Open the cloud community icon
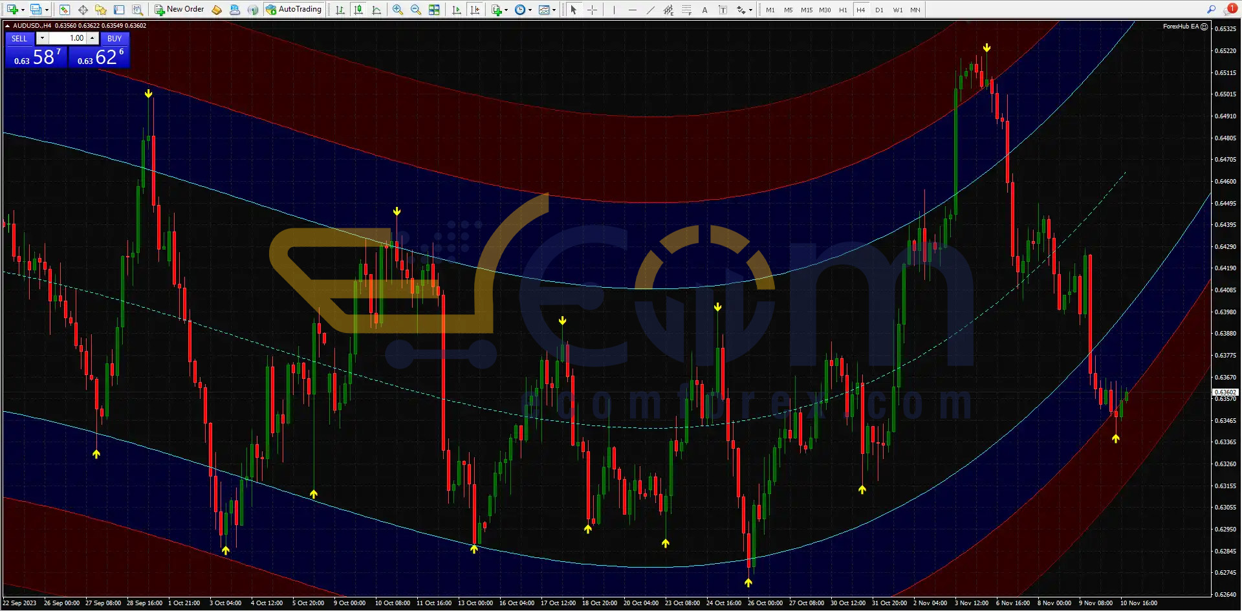The image size is (1242, 611). 235,10
